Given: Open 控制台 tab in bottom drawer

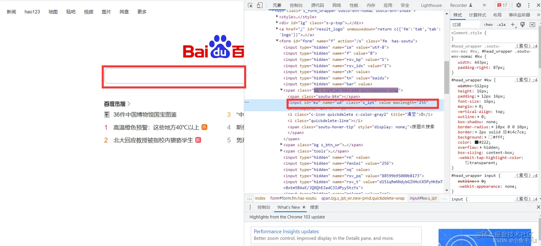Looking at the screenshot, I should click(264, 207).
